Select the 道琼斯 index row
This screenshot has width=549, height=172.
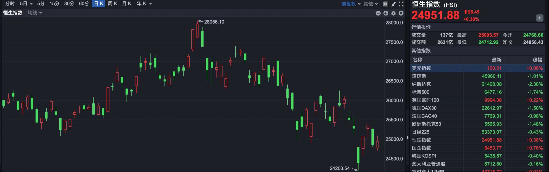[x=477, y=76]
